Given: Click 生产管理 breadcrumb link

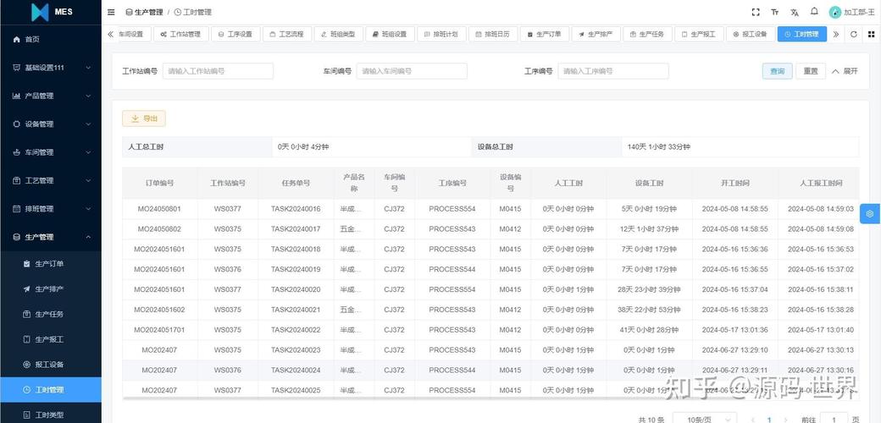Looking at the screenshot, I should tap(145, 12).
